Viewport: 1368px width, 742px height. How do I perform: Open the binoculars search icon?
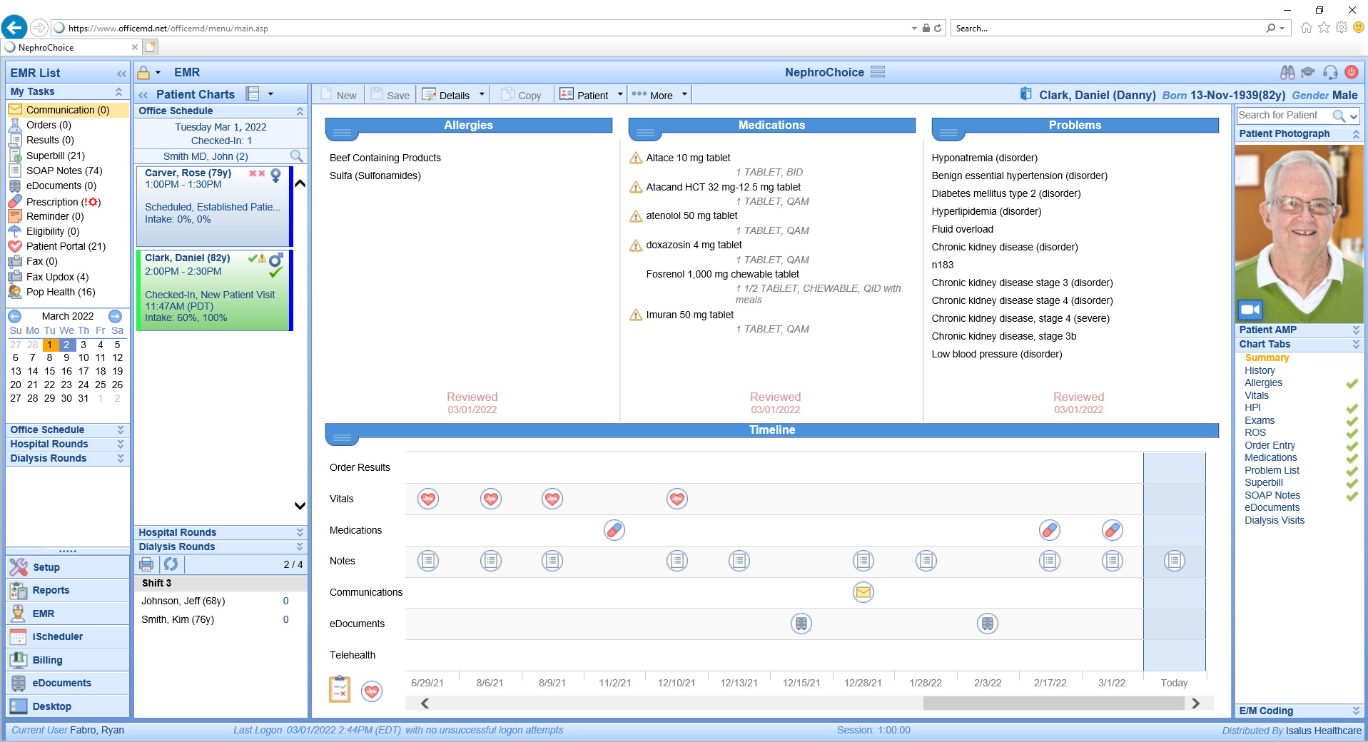1287,72
